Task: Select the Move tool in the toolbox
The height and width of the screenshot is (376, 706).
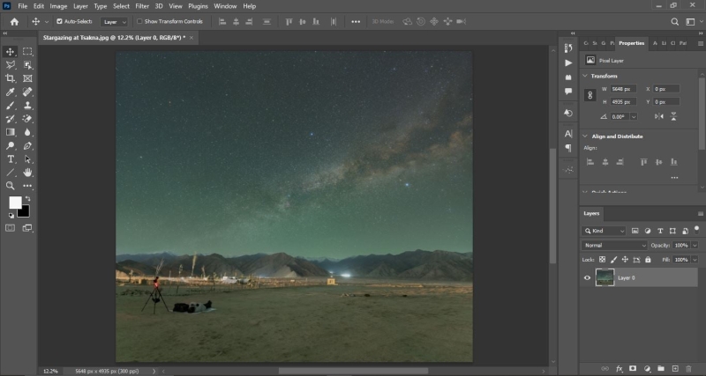Action: click(10, 52)
